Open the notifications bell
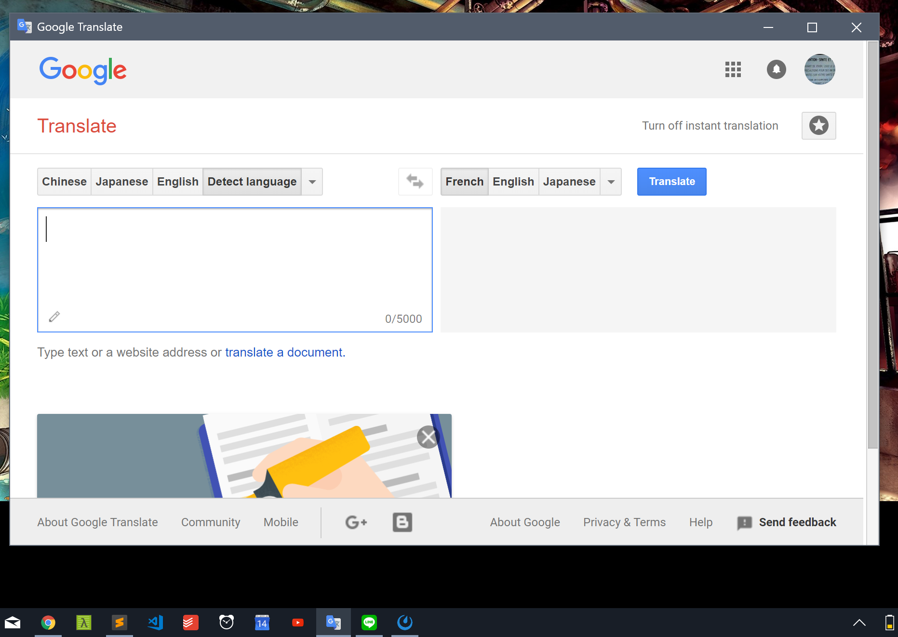The height and width of the screenshot is (637, 898). 776,69
